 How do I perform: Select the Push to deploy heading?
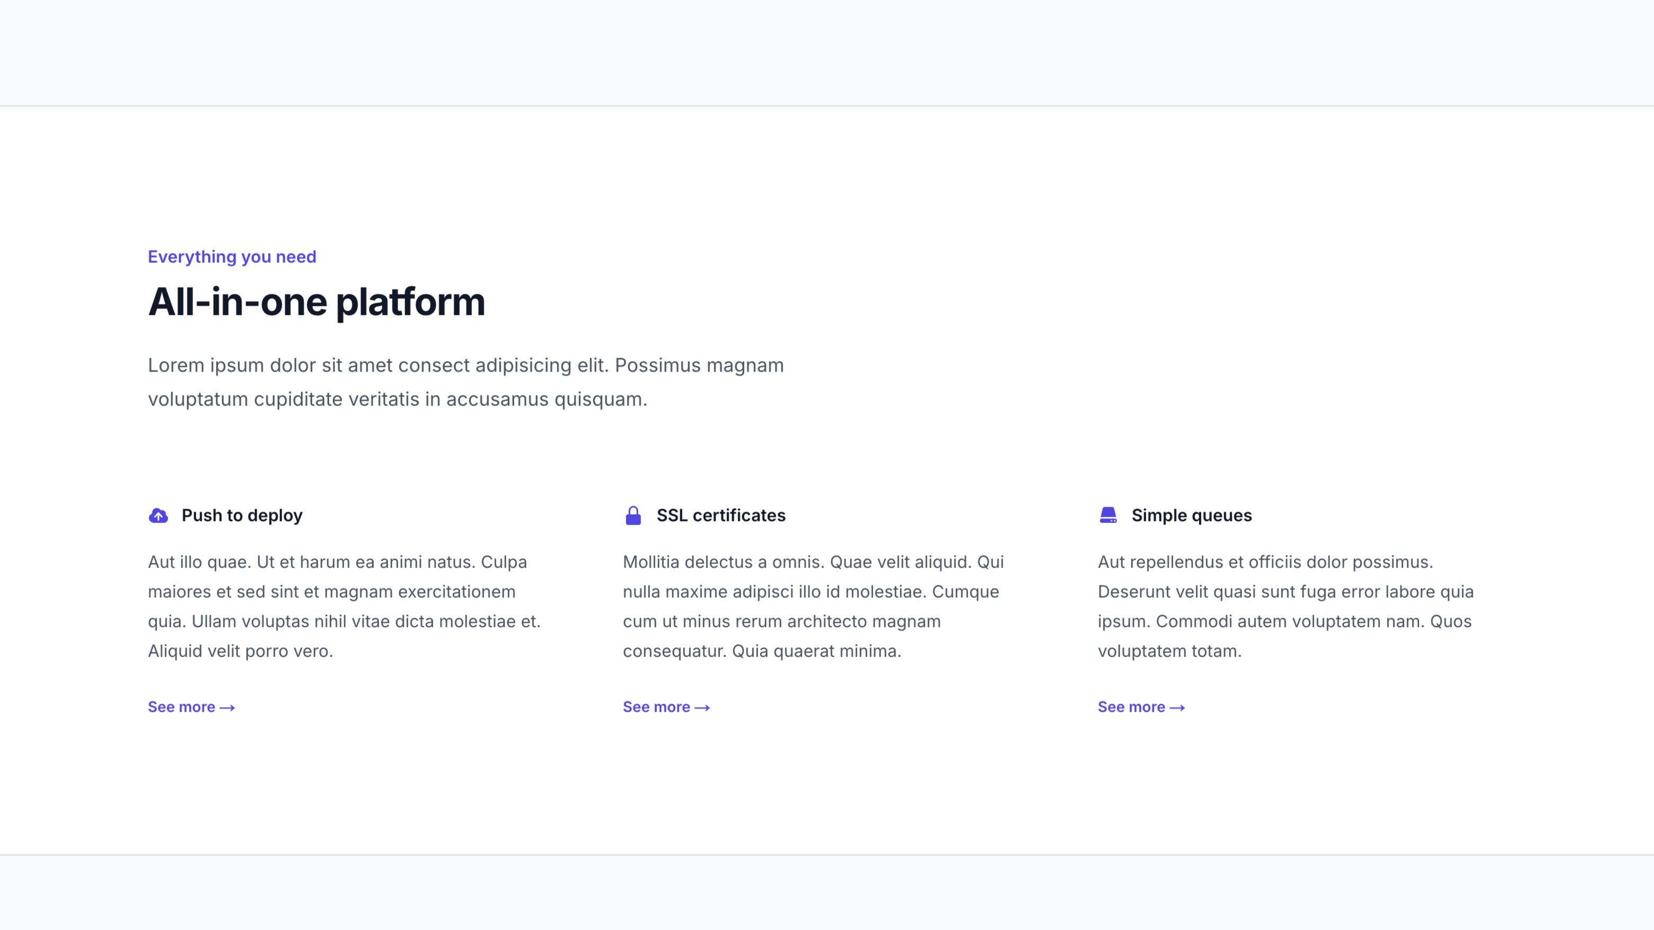[x=242, y=516]
